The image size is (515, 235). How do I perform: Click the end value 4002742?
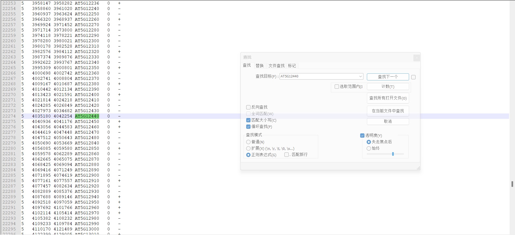(63, 73)
